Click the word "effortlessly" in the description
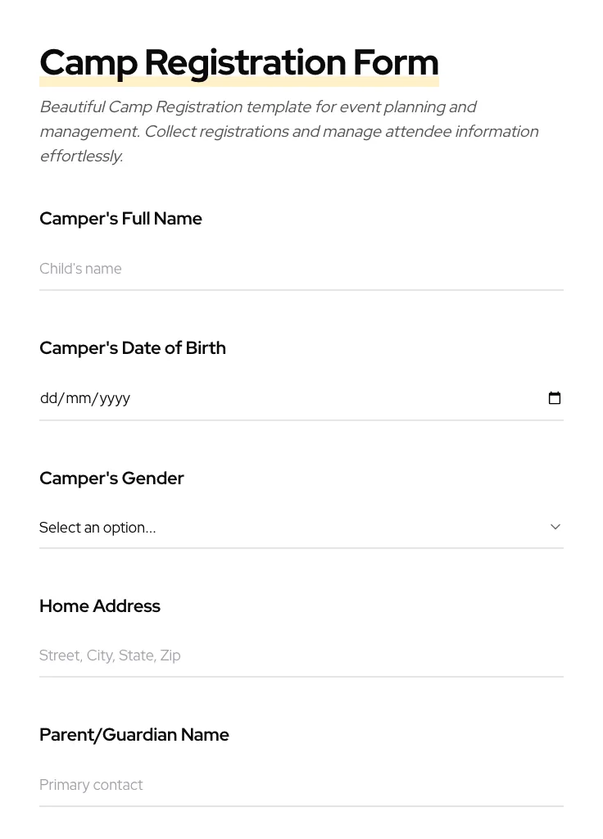This screenshot has width=603, height=839. pos(80,156)
